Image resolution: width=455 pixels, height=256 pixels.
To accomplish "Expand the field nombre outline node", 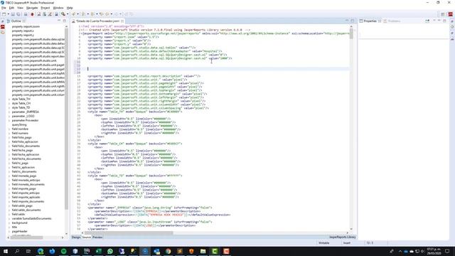I will tap(9, 129).
